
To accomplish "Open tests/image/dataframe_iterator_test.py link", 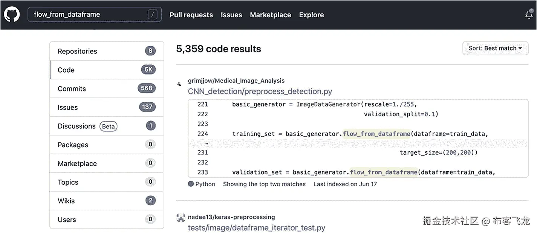I will [x=256, y=228].
